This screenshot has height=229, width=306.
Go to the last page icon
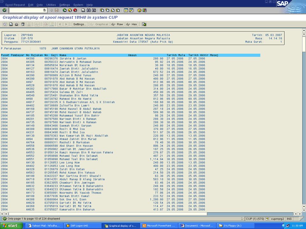click(118, 10)
